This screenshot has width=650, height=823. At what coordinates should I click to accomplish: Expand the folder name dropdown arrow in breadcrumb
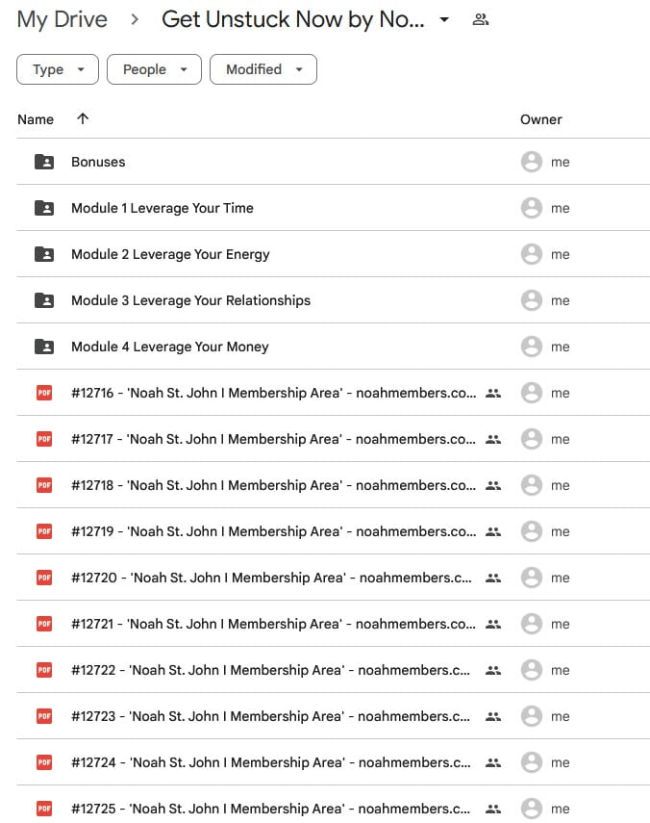(444, 20)
